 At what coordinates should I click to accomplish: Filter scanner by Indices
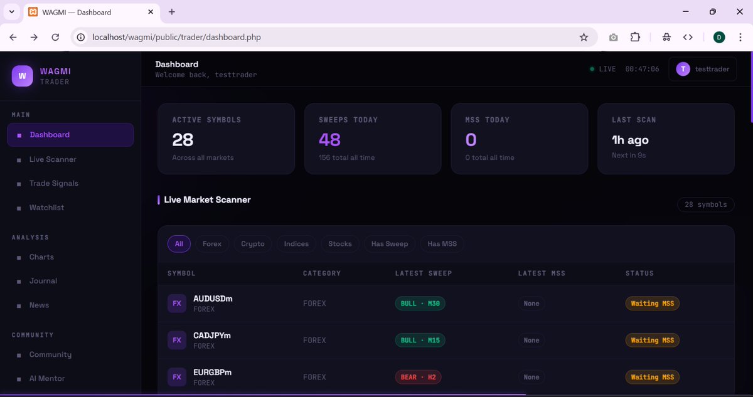point(296,244)
